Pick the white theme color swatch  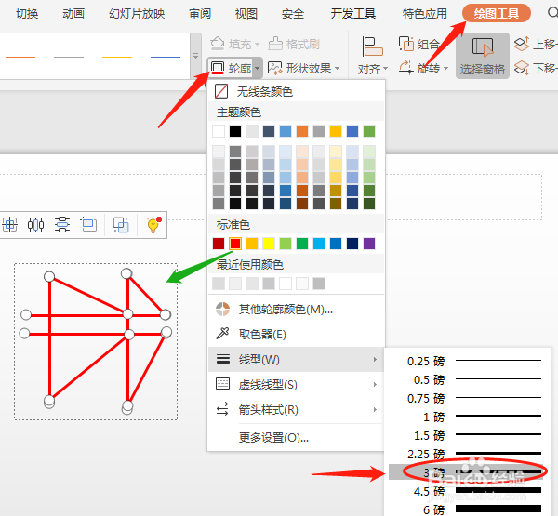click(219, 131)
